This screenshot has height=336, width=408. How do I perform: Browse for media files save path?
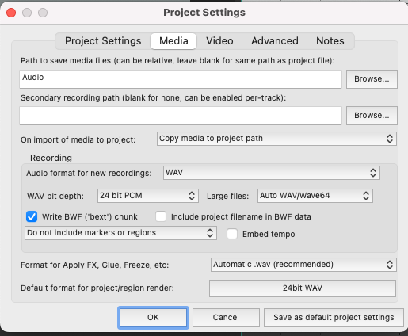click(372, 79)
